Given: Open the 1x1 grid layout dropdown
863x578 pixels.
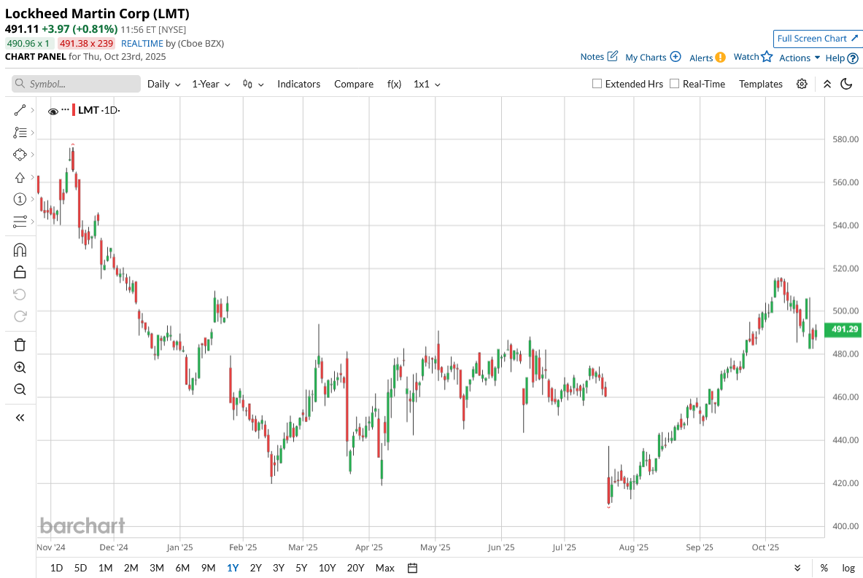Looking at the screenshot, I should 427,84.
